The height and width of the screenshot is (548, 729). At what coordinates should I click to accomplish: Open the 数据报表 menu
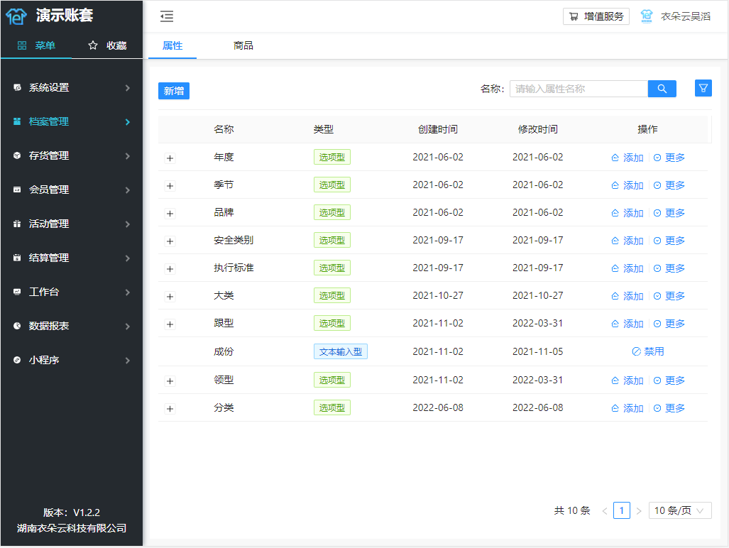point(72,326)
